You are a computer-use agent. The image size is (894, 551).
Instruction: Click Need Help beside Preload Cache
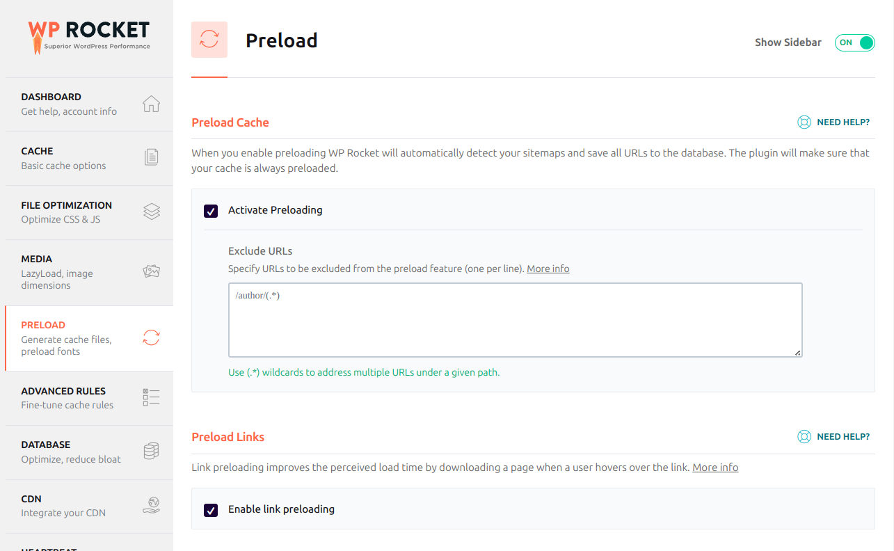click(x=833, y=122)
